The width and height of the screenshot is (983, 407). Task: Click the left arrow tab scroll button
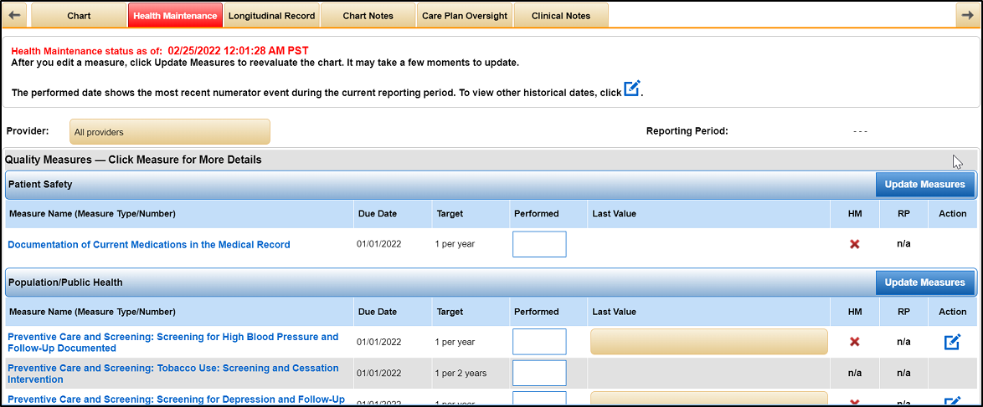(x=15, y=15)
